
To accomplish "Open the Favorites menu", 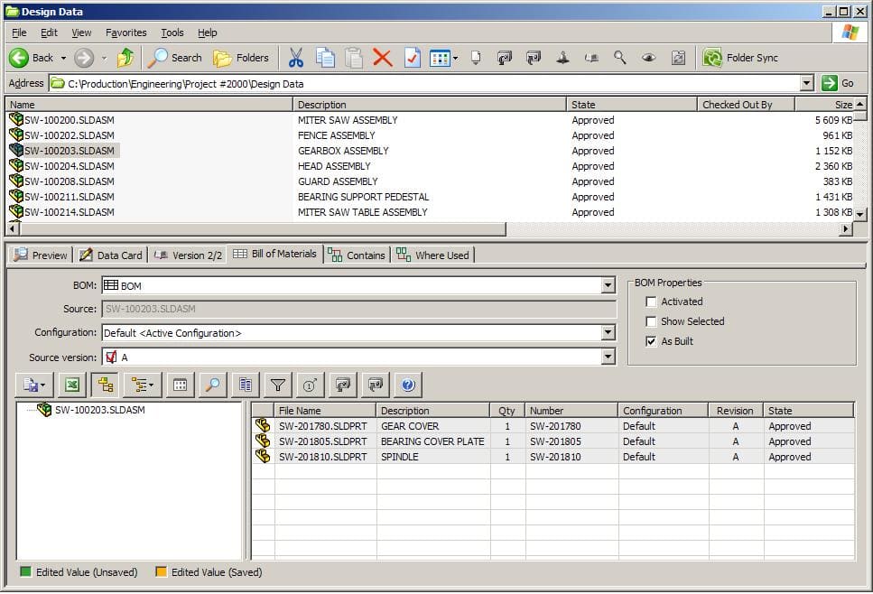I will click(x=125, y=32).
